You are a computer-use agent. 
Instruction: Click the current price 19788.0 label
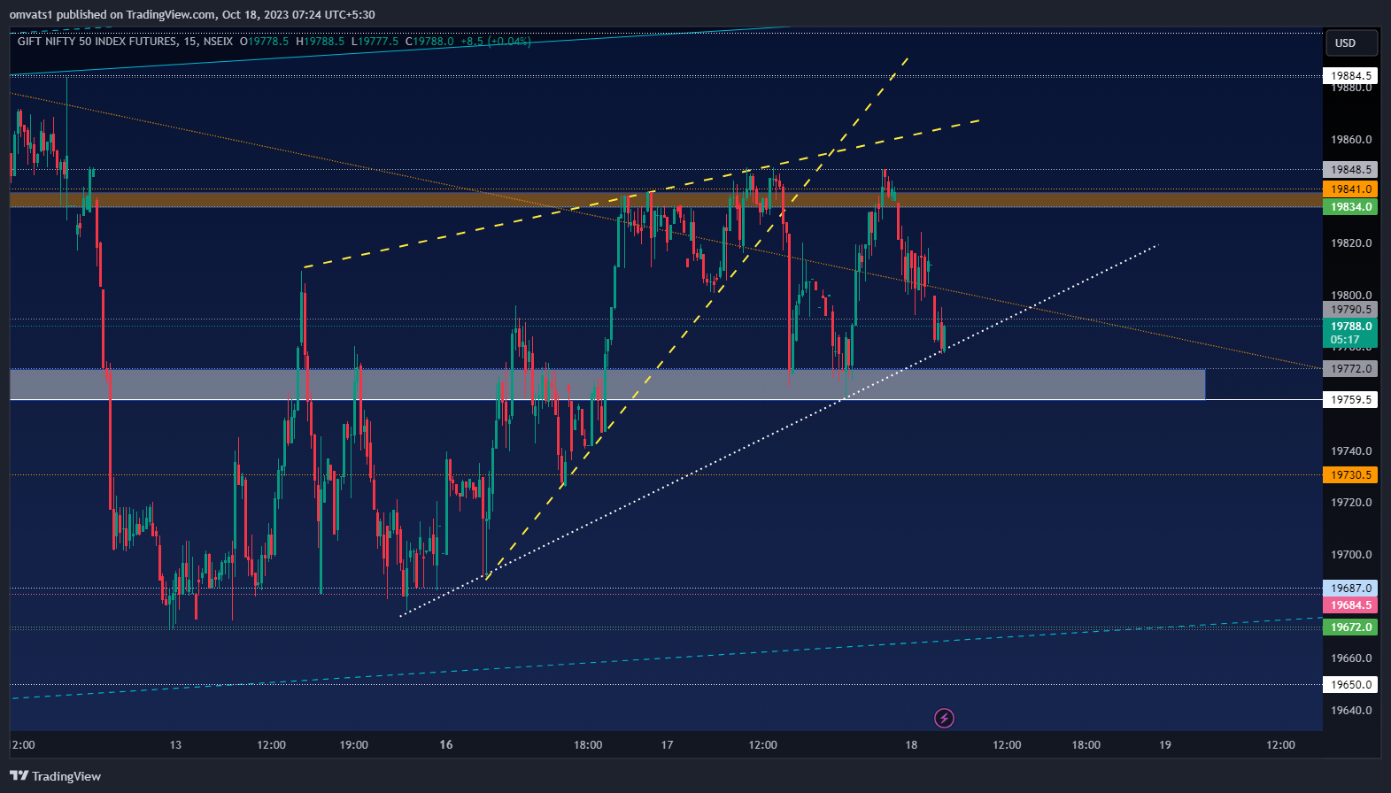click(1350, 333)
